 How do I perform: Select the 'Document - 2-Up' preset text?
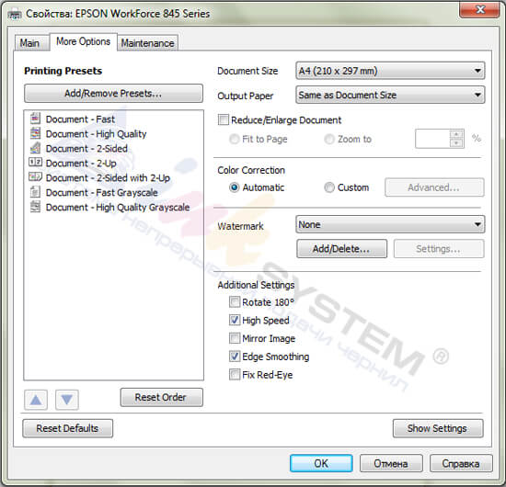81,164
